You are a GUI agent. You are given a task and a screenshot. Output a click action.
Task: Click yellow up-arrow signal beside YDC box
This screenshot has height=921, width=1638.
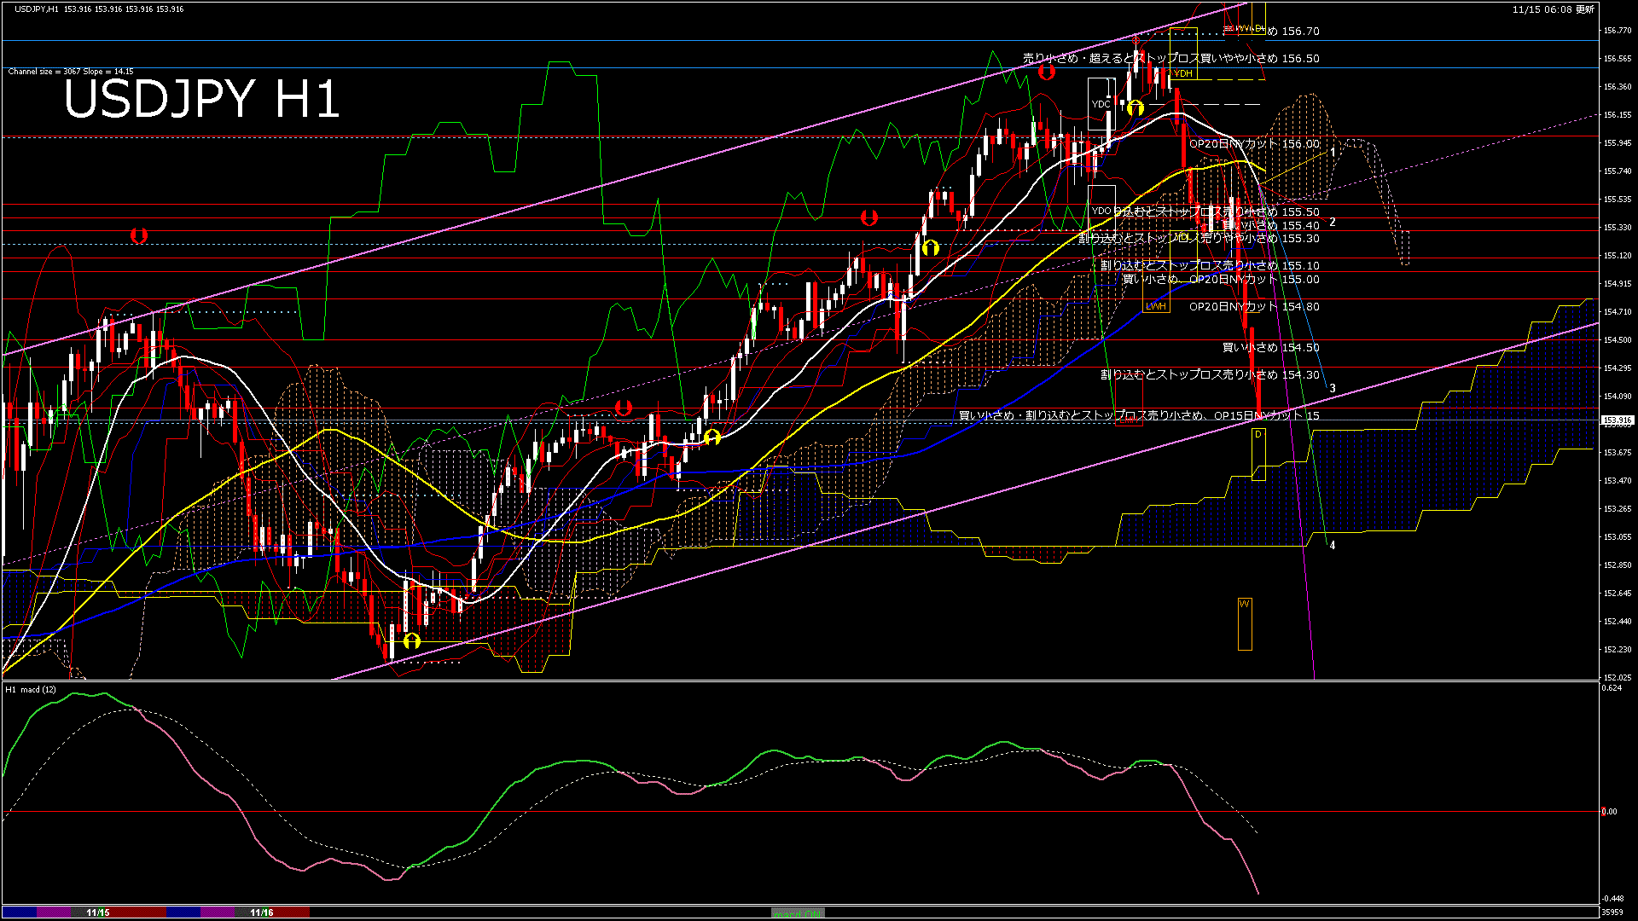pyautogui.click(x=1135, y=108)
